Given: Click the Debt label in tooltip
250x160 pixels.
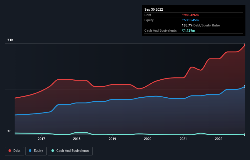Looking at the screenshot, I should (x=148, y=15).
